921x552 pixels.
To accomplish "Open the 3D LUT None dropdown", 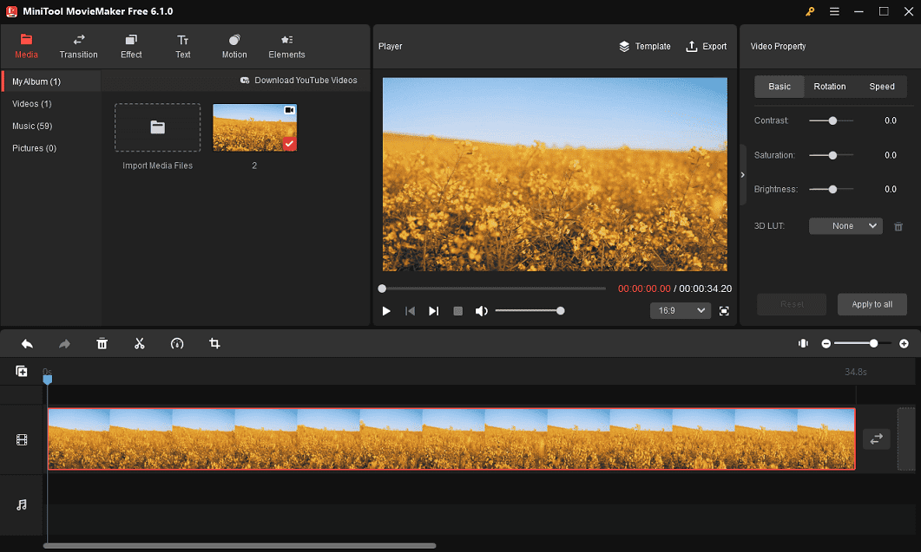I will pos(845,225).
